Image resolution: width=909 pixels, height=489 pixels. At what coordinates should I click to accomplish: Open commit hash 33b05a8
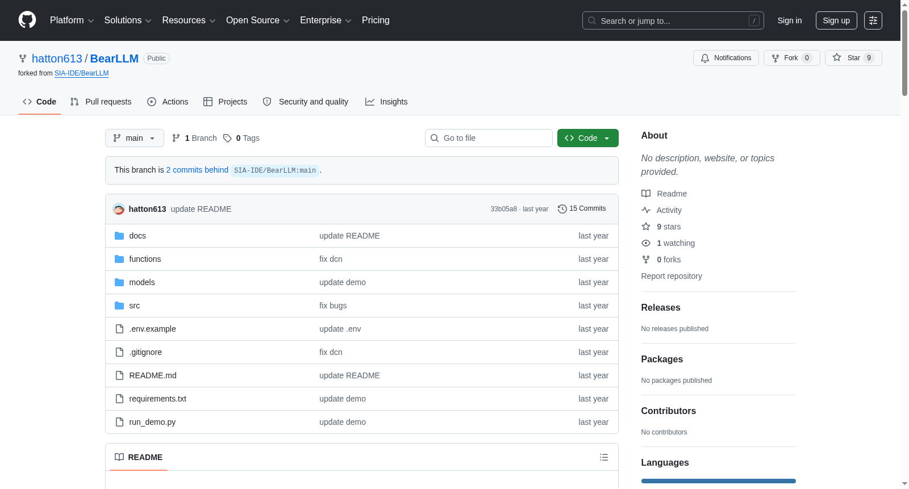[503, 209]
